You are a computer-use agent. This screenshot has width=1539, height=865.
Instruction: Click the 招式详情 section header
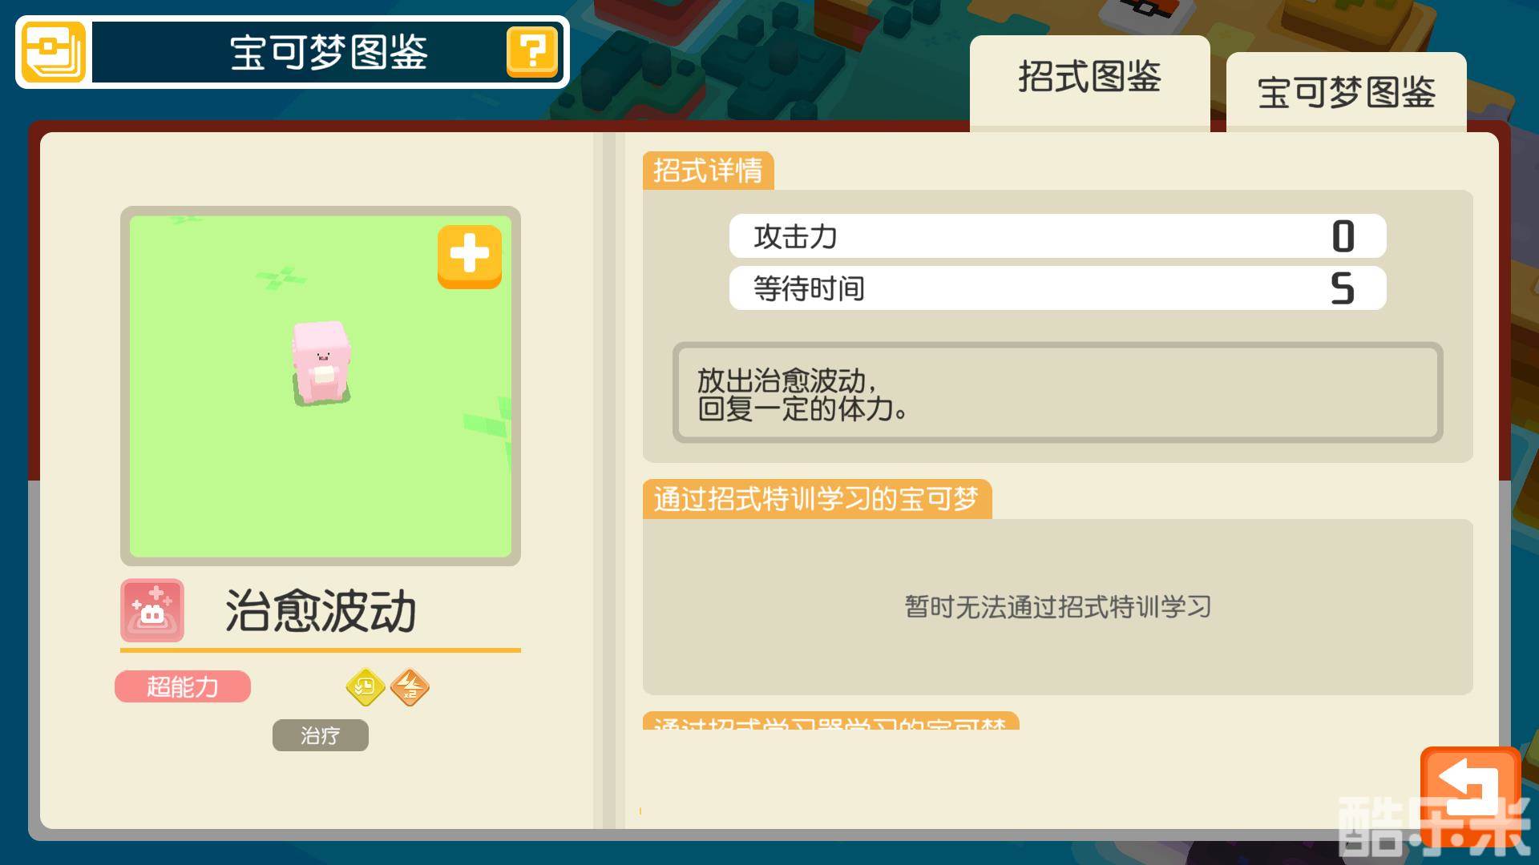click(708, 171)
